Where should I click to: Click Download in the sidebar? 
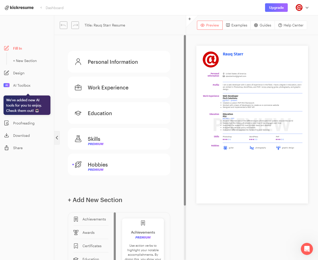coord(21,136)
